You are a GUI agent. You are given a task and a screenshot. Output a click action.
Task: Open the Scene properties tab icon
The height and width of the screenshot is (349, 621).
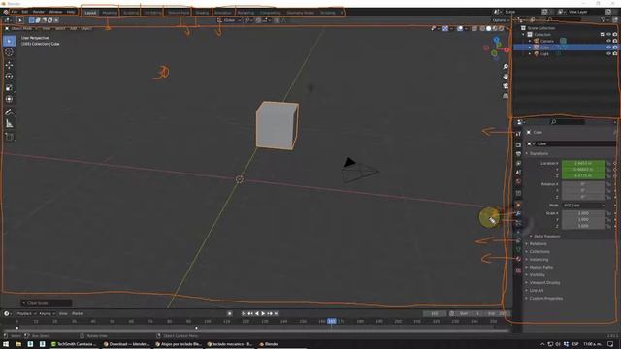pyautogui.click(x=518, y=173)
